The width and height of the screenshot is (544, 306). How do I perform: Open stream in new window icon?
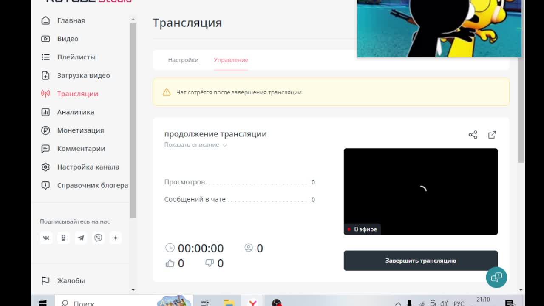(x=492, y=135)
